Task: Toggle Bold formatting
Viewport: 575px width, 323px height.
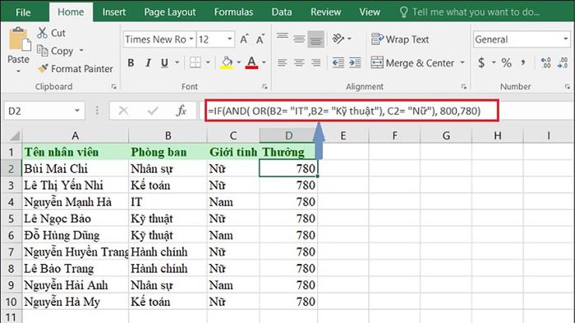Action: pyautogui.click(x=131, y=62)
